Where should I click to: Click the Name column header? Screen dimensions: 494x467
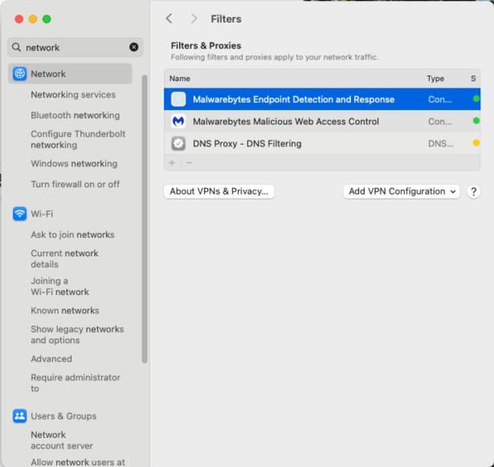pos(180,79)
